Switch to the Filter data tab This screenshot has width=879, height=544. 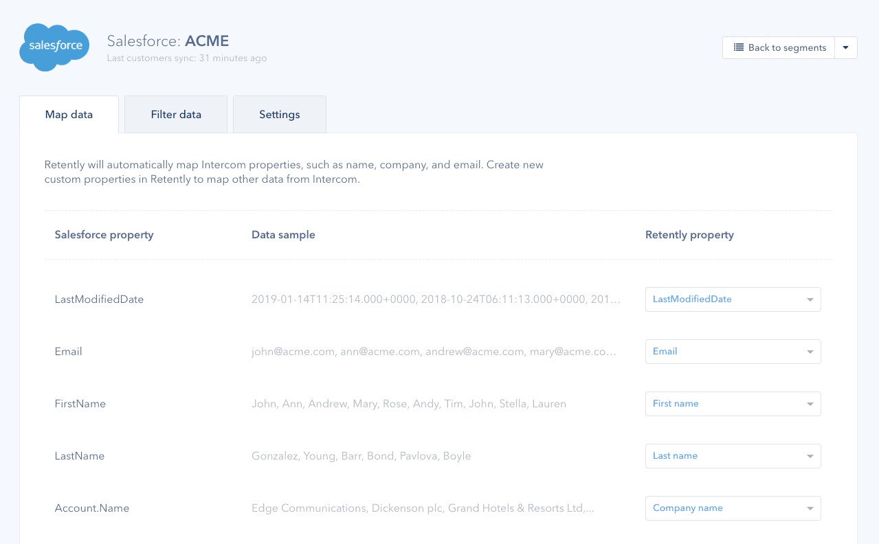tap(176, 115)
